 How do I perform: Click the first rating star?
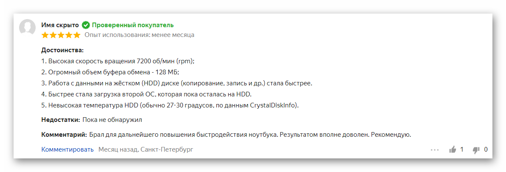[x=45, y=35]
